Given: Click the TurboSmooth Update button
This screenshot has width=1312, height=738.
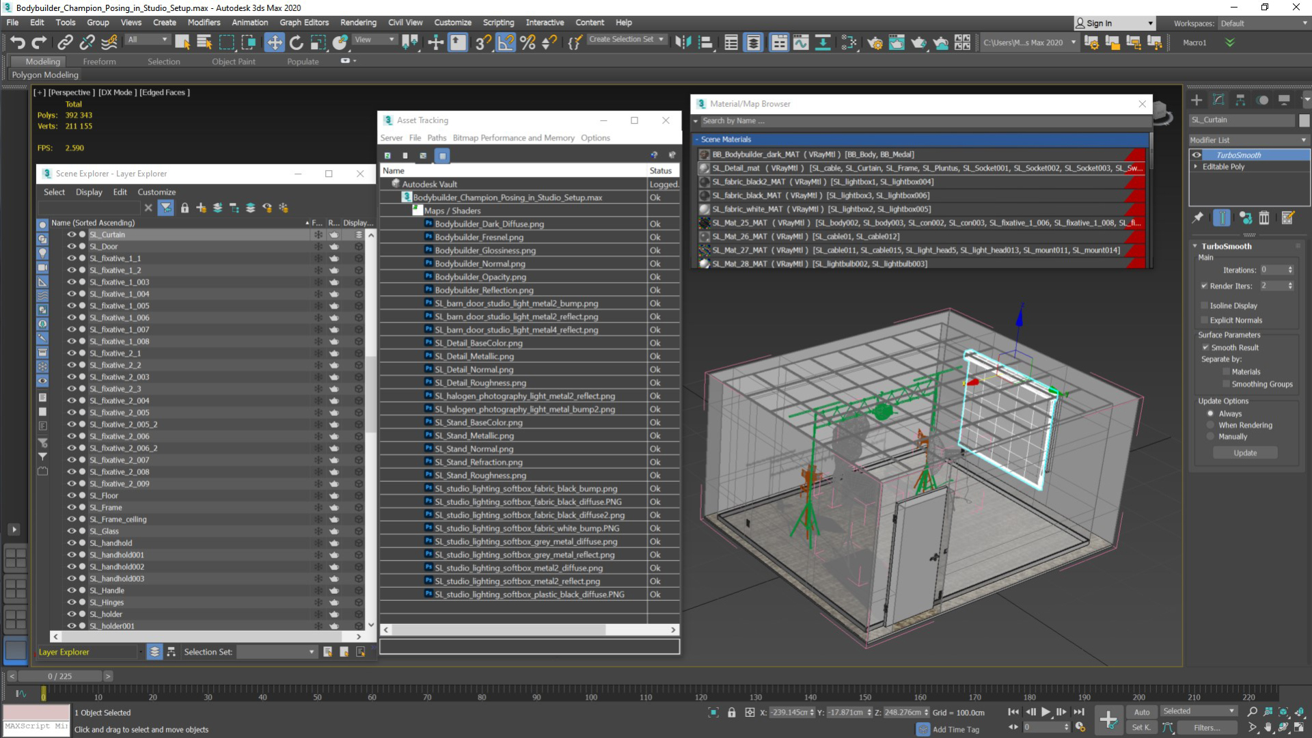Looking at the screenshot, I should click(x=1245, y=453).
